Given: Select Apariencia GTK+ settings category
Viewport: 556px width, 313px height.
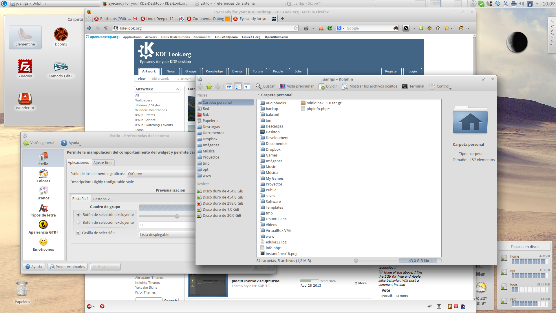Looking at the screenshot, I should tap(43, 227).
